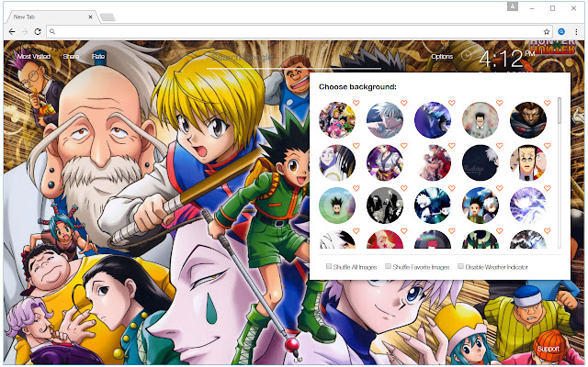Select the second background in row one
The image size is (588, 367).
[385, 120]
